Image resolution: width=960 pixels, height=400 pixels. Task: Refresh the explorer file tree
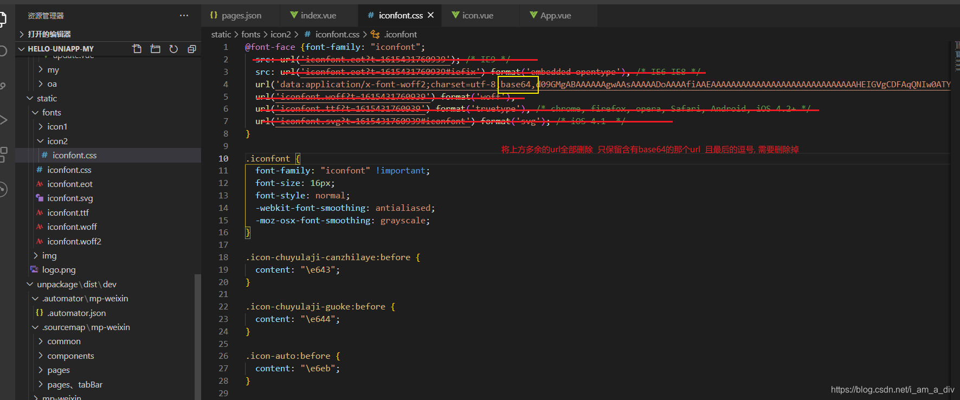(x=173, y=49)
